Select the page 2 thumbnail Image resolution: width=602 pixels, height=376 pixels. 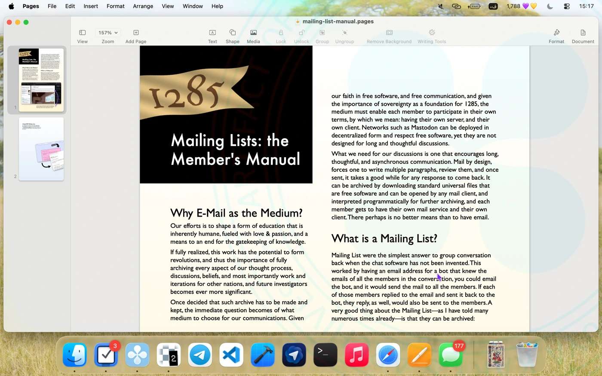pos(41,149)
